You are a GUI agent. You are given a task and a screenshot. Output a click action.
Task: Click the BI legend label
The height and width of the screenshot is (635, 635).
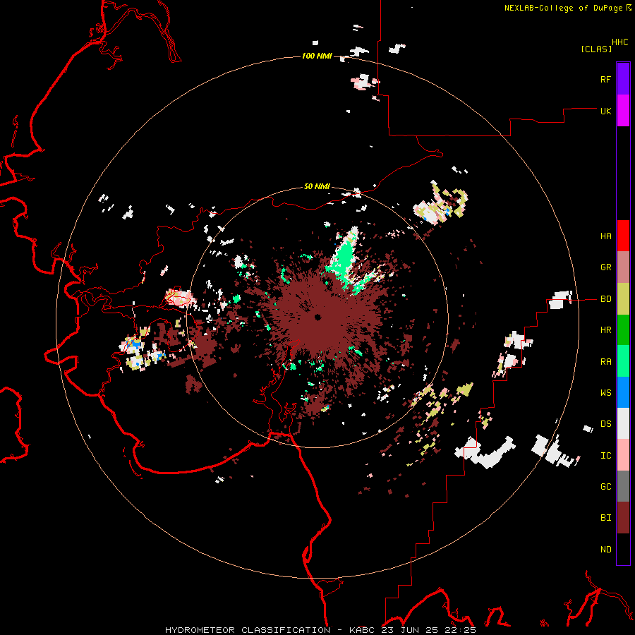pos(605,518)
